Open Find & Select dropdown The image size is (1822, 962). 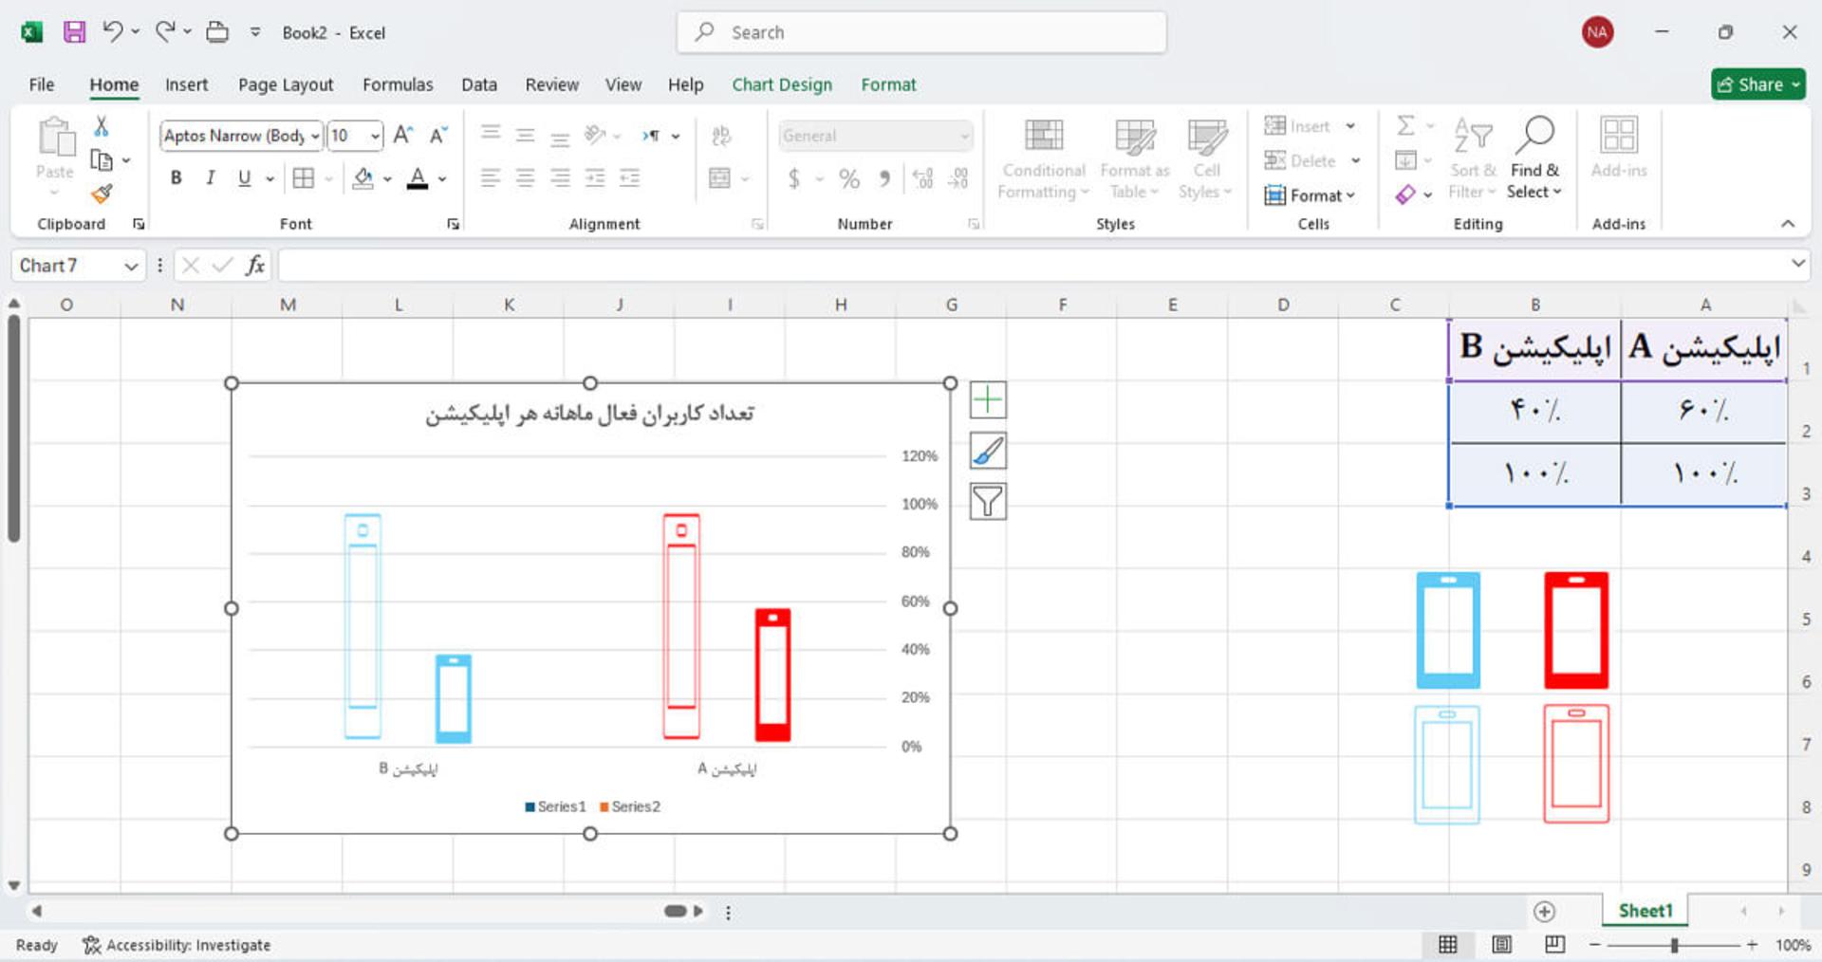coord(1534,158)
